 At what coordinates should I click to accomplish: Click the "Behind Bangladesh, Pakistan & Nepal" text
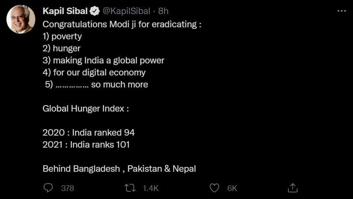coord(119,169)
